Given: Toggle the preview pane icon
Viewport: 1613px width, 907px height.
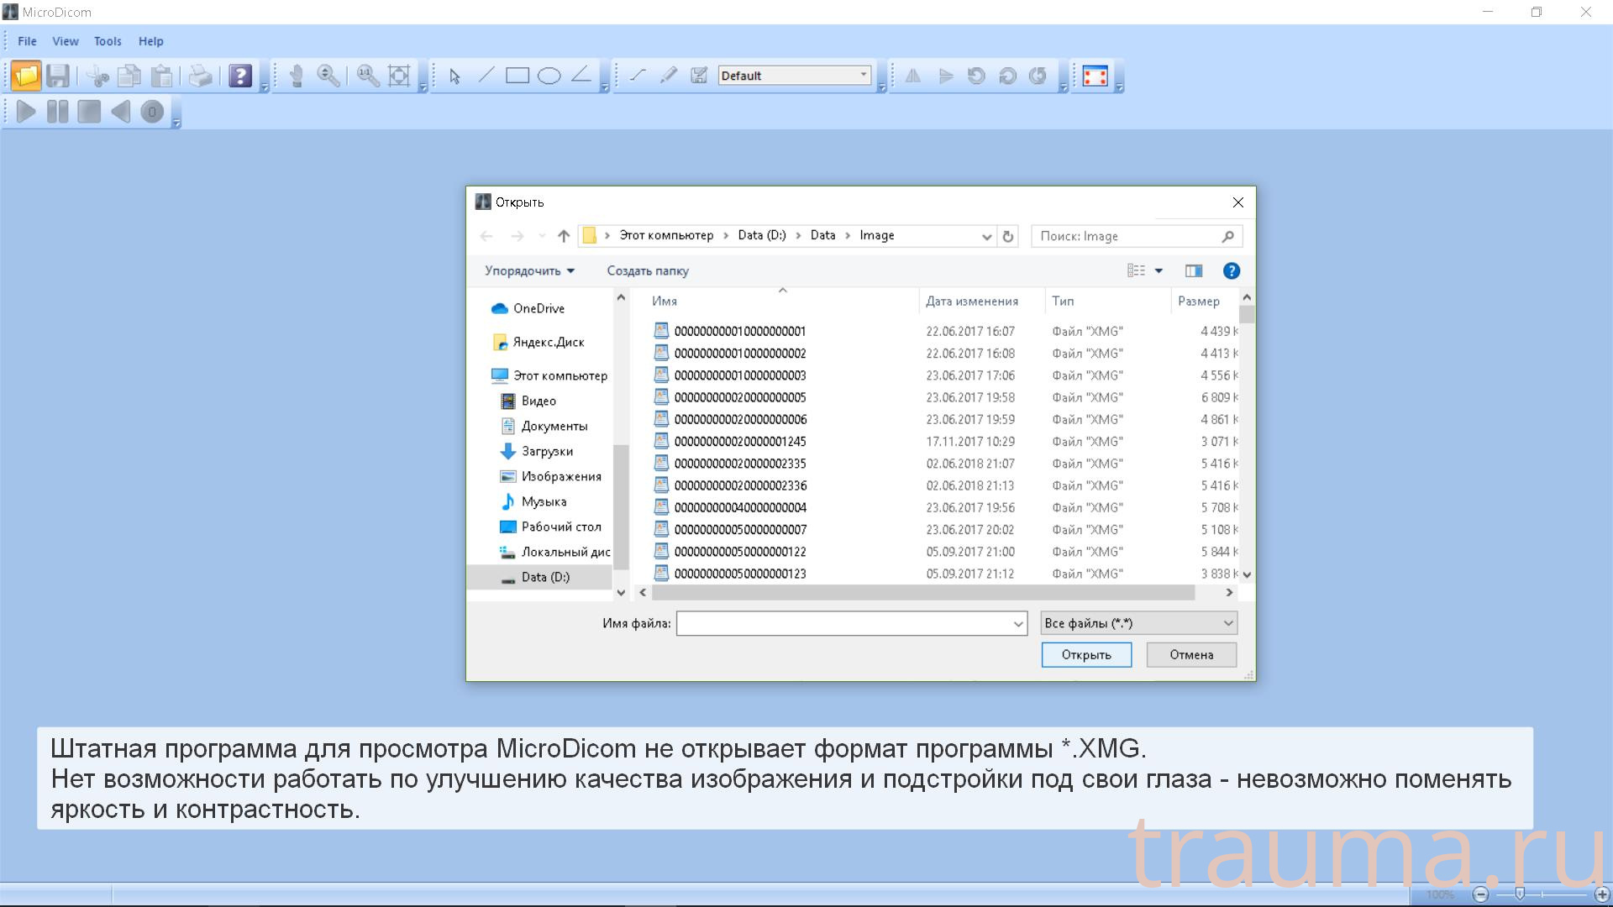Looking at the screenshot, I should [x=1193, y=270].
